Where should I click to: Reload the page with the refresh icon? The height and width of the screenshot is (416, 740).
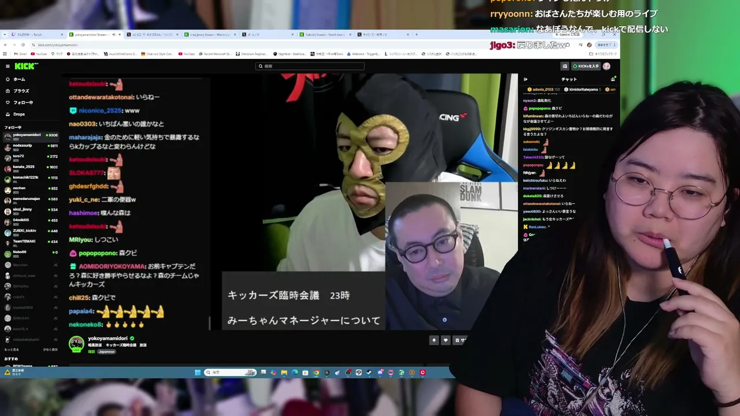[23, 44]
